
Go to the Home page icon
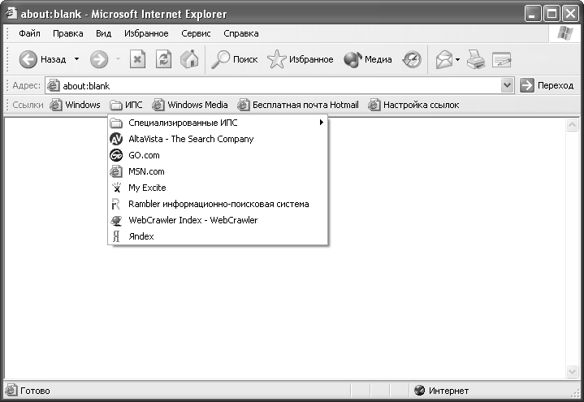click(x=189, y=59)
